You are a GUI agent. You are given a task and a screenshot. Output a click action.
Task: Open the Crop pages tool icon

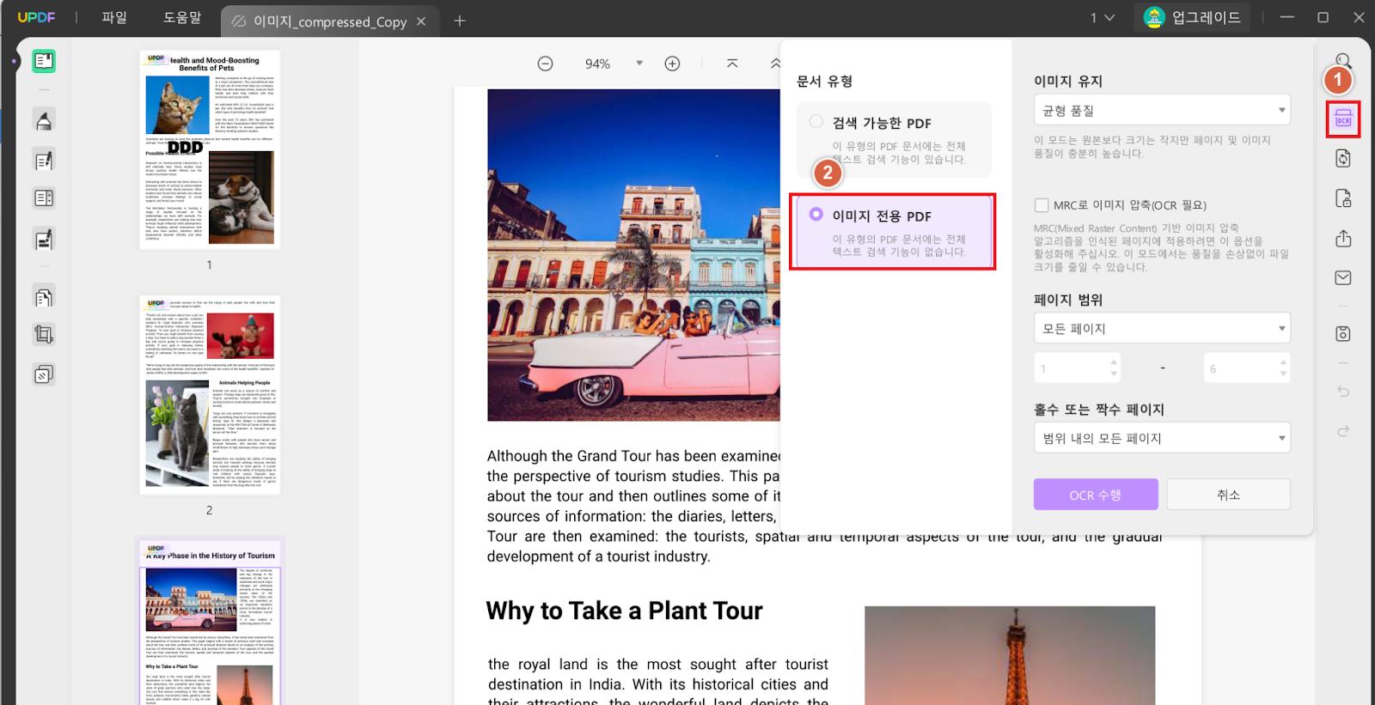[x=44, y=334]
